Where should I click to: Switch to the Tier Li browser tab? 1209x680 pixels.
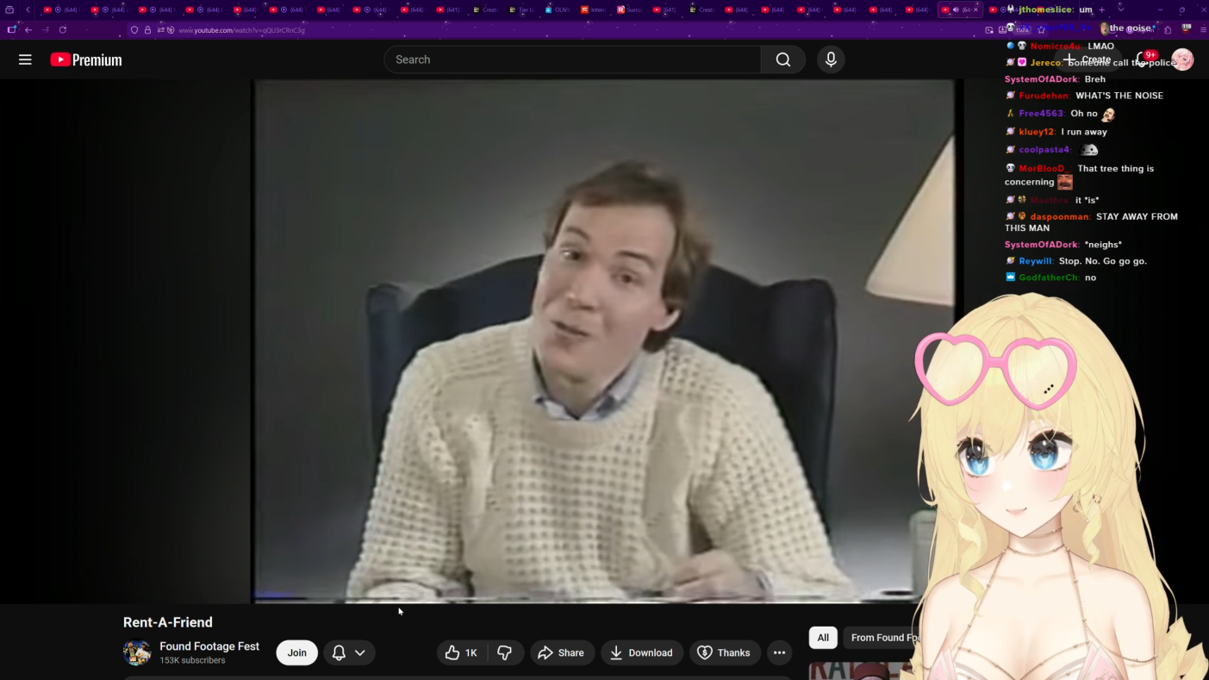click(520, 9)
